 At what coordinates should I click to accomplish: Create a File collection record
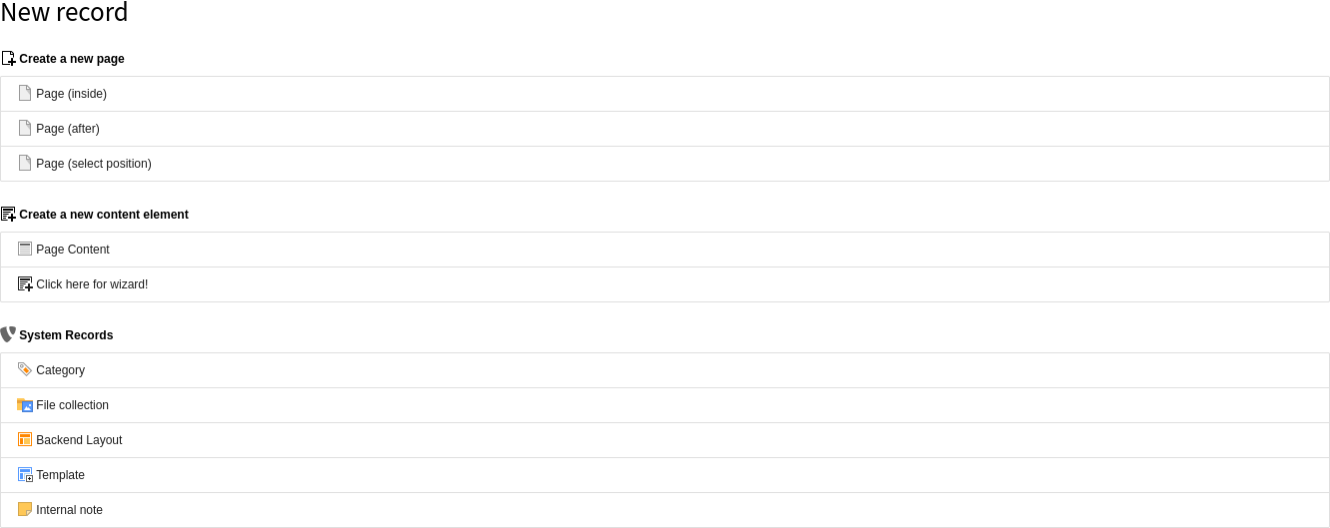click(x=72, y=405)
